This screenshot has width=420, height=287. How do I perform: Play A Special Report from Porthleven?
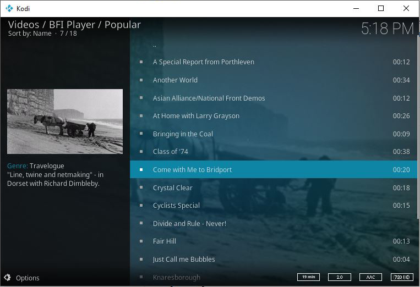204,62
